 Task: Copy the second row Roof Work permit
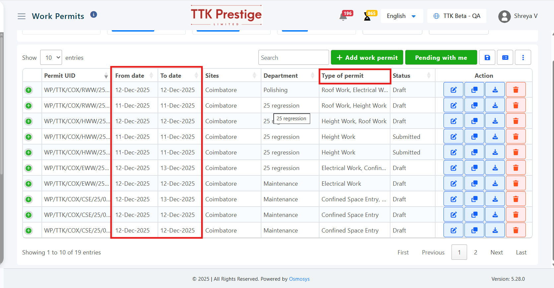[474, 105]
